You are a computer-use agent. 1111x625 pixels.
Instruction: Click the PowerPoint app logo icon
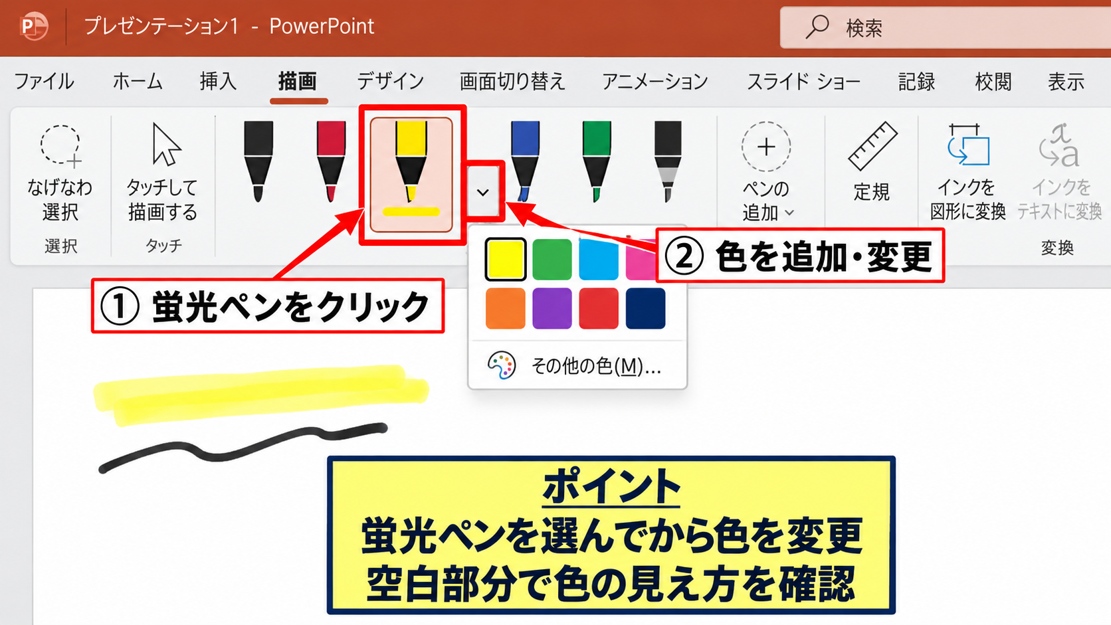coord(33,27)
